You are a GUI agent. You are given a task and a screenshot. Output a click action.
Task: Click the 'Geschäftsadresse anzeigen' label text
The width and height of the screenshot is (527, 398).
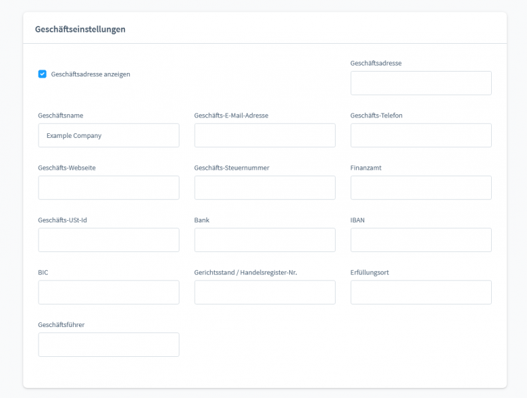pos(90,74)
